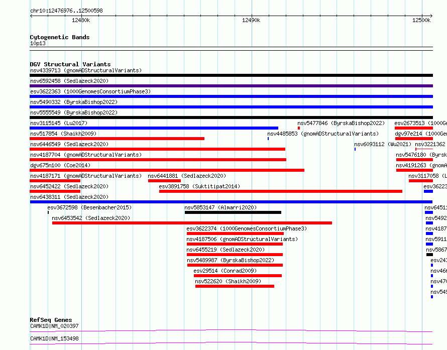Screen dimensions: 447x350
Task: Click the nsv4187171 (gnomADStructuralVariants) label
Action: tap(86, 176)
